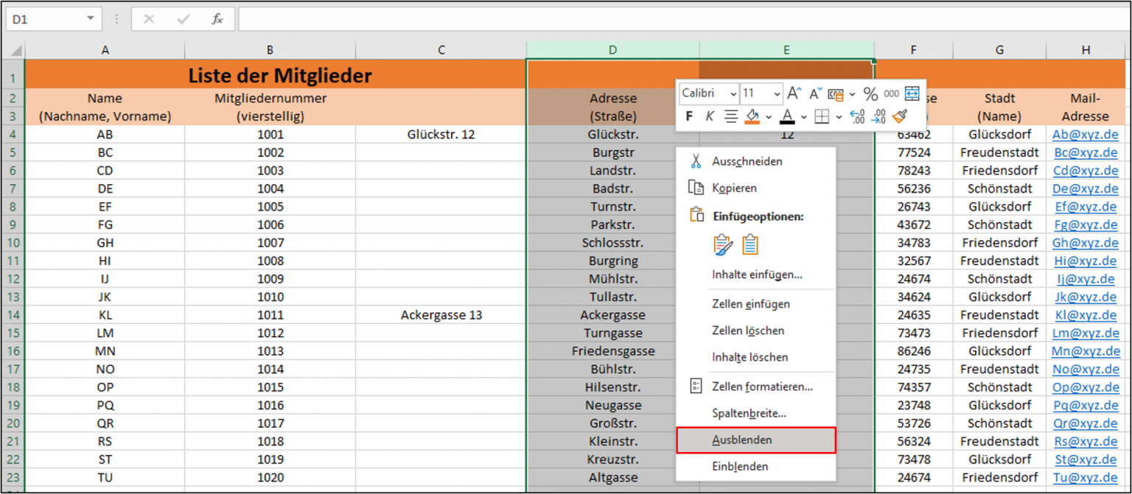The image size is (1132, 494).
Task: Decrease the font size
Action: [814, 92]
